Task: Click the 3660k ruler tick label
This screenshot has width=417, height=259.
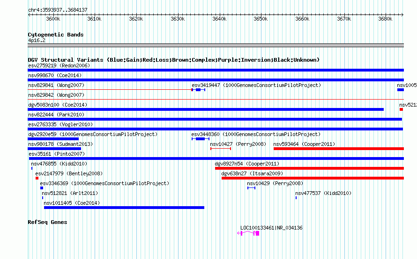Action: pos(302,19)
